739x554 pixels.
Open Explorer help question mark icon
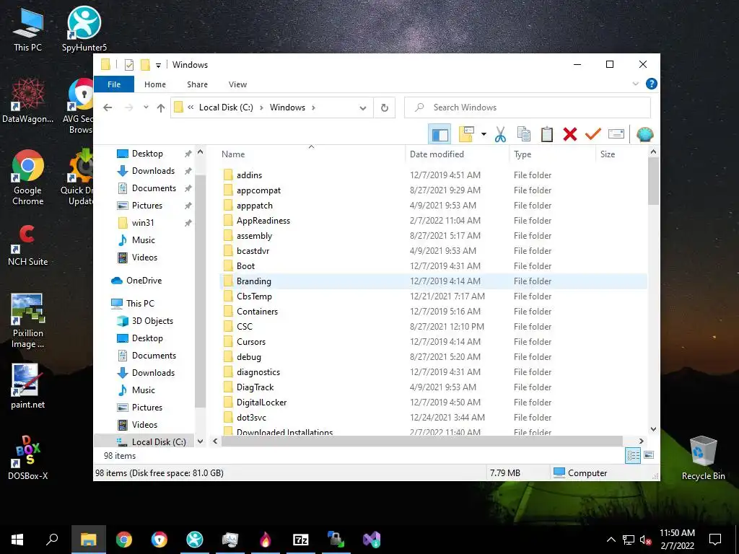pos(652,84)
